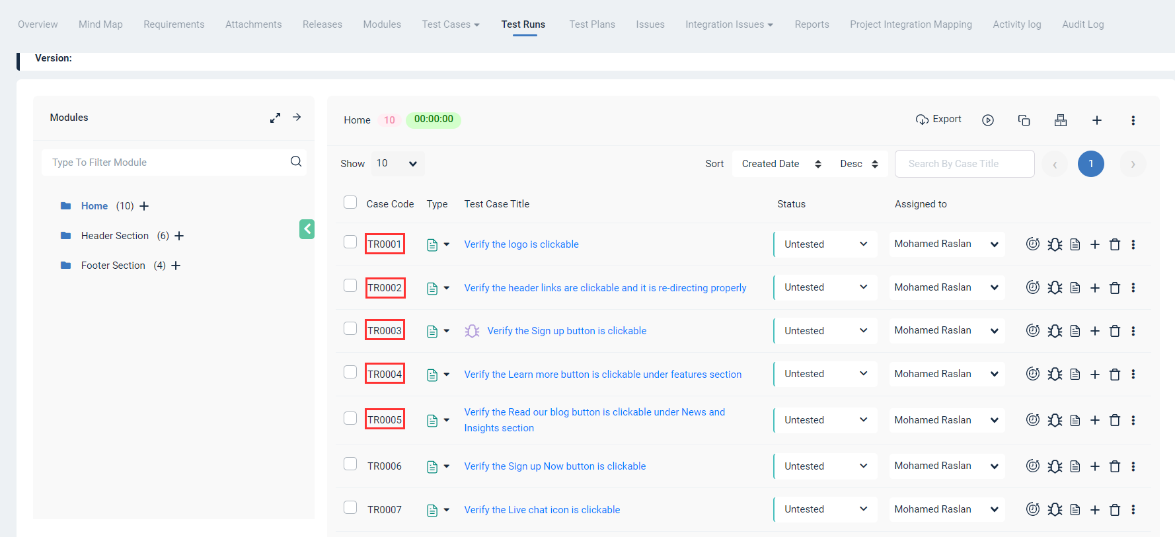This screenshot has height=537, width=1175.
Task: Open Show 10 rows dropdown
Action: point(397,163)
